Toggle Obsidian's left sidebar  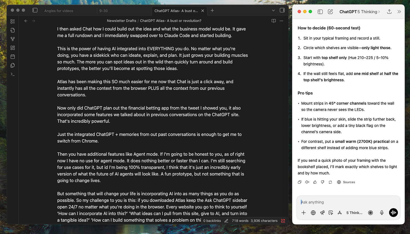[x=35, y=10]
